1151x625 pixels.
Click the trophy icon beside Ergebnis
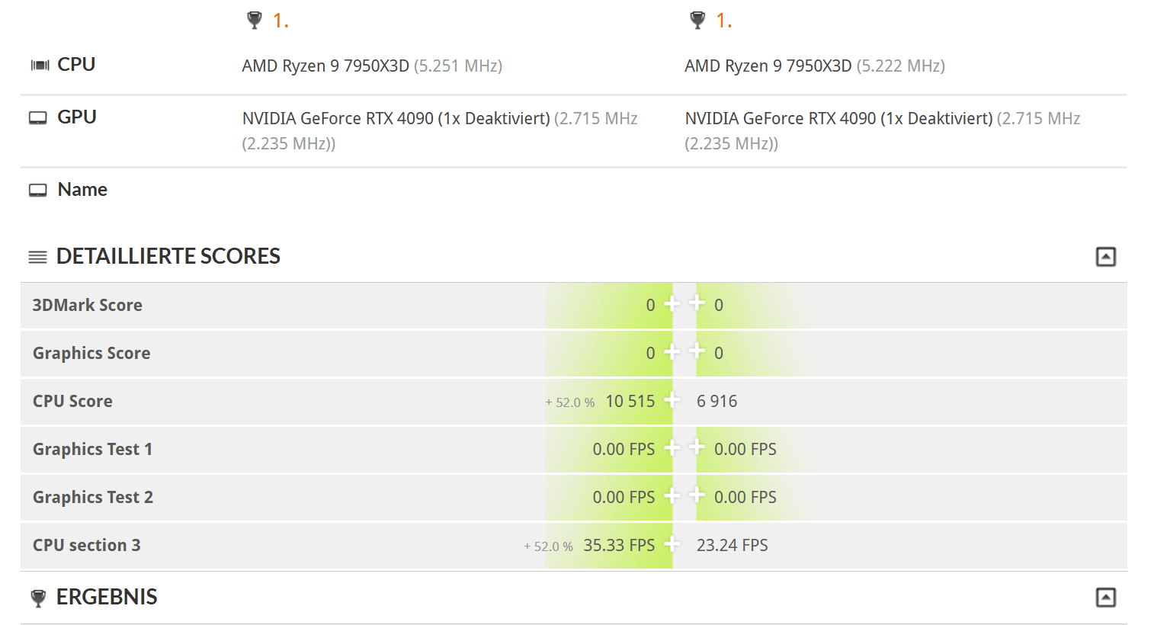click(38, 598)
